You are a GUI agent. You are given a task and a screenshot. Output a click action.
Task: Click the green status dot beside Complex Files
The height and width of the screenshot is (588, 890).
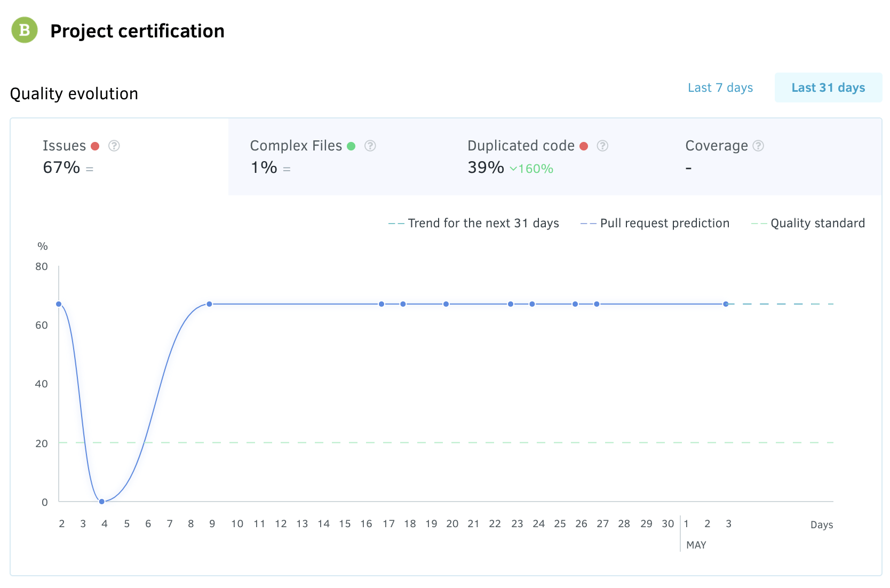(x=351, y=146)
